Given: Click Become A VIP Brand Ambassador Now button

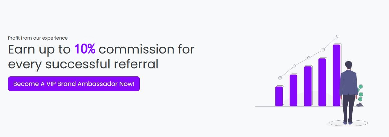Looking at the screenshot, I should [x=74, y=84].
